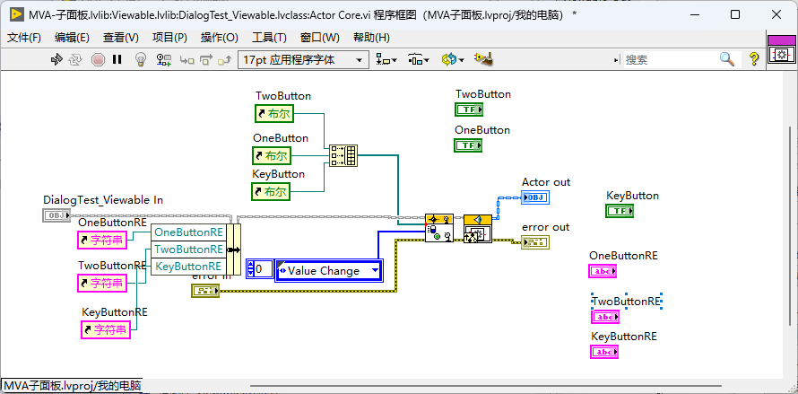The height and width of the screenshot is (394, 798).
Task: Select the Bundle By Name node border
Action: [234, 250]
